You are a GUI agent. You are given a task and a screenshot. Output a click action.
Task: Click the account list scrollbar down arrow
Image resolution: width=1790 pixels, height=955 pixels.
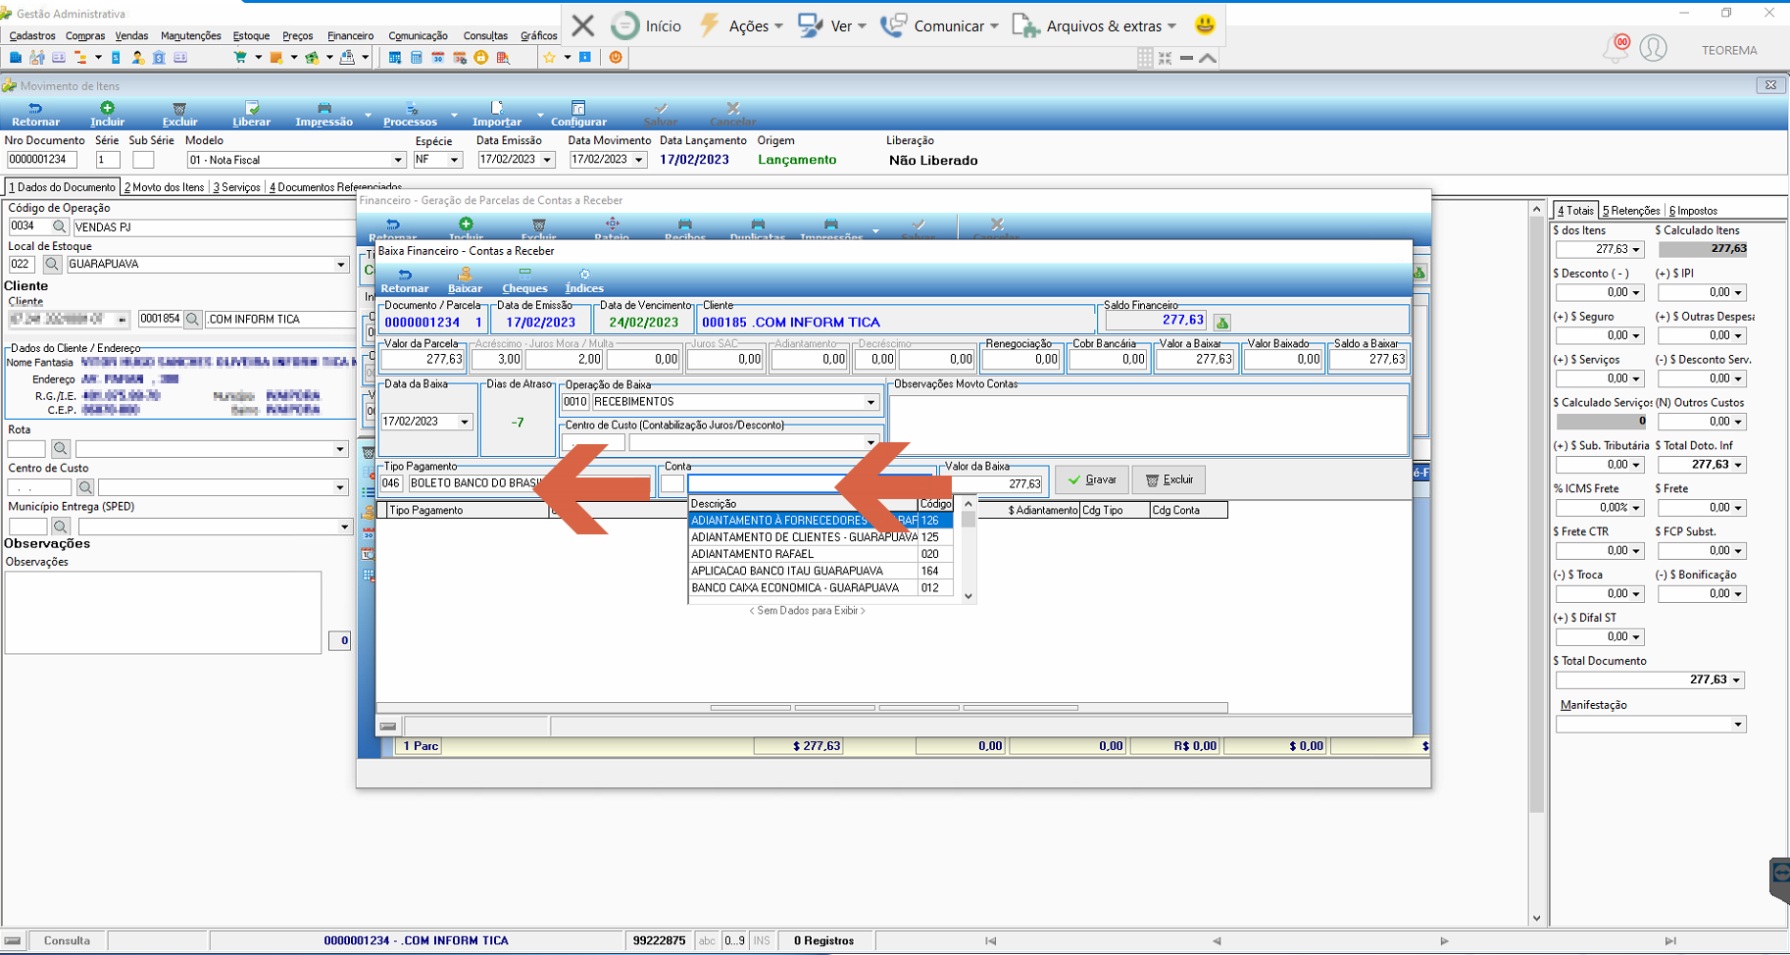(969, 595)
